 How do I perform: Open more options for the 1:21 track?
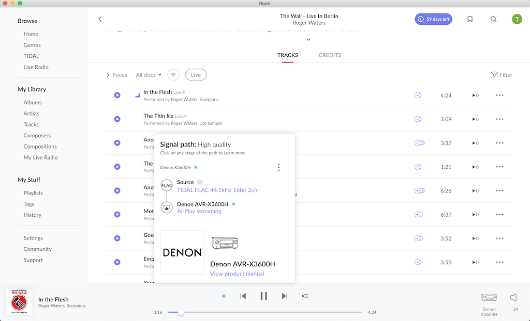pyautogui.click(x=499, y=167)
